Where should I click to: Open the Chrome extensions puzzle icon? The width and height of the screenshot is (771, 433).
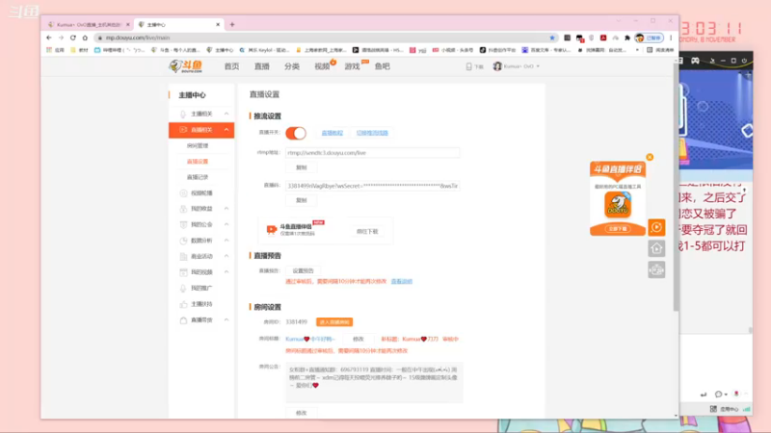coord(627,38)
